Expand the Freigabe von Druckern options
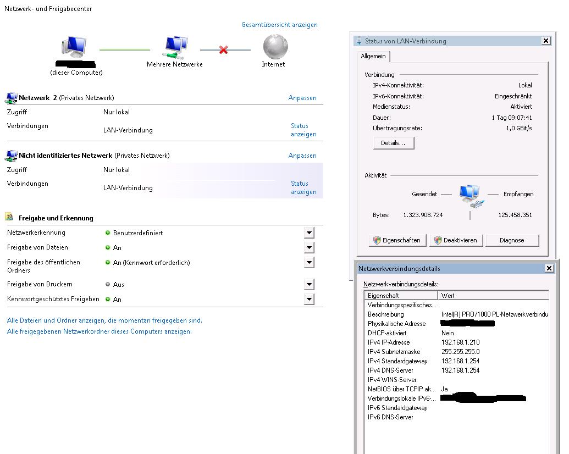 [309, 284]
